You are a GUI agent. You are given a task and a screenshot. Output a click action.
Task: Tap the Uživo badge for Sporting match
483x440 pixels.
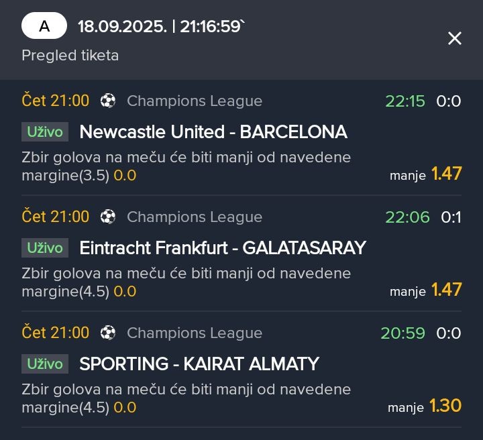45,364
